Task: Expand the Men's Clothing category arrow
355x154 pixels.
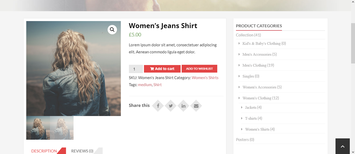Action: click(239, 65)
